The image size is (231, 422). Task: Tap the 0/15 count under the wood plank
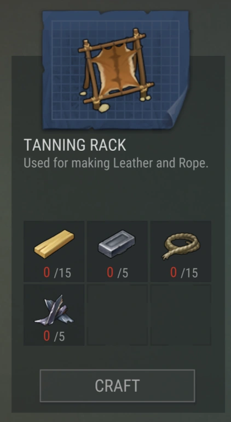coord(57,273)
